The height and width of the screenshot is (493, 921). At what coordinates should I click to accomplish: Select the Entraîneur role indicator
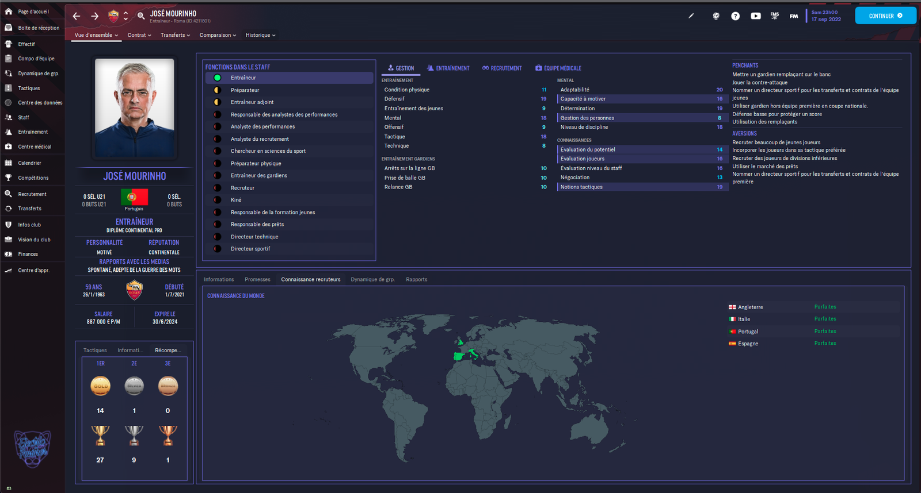click(x=218, y=78)
